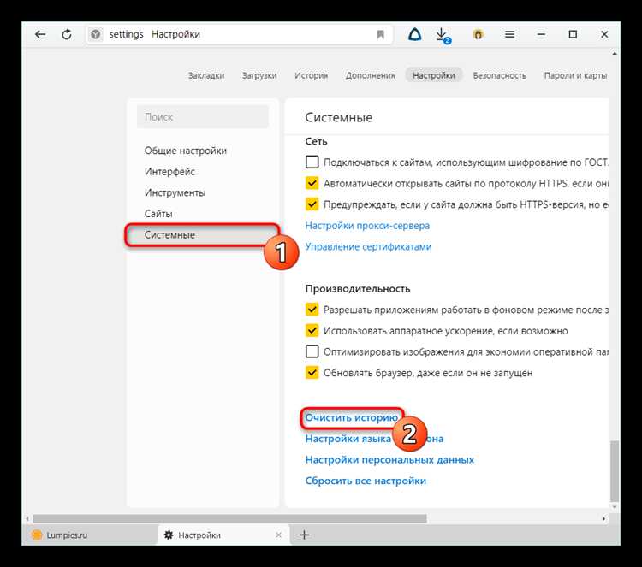Open the browser hamburger menu
This screenshot has height=567, width=642.
pyautogui.click(x=509, y=34)
